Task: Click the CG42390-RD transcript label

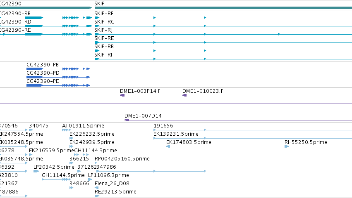Action: [16, 22]
